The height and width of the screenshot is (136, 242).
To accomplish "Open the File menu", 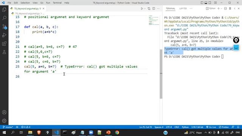I will pos(9,3).
